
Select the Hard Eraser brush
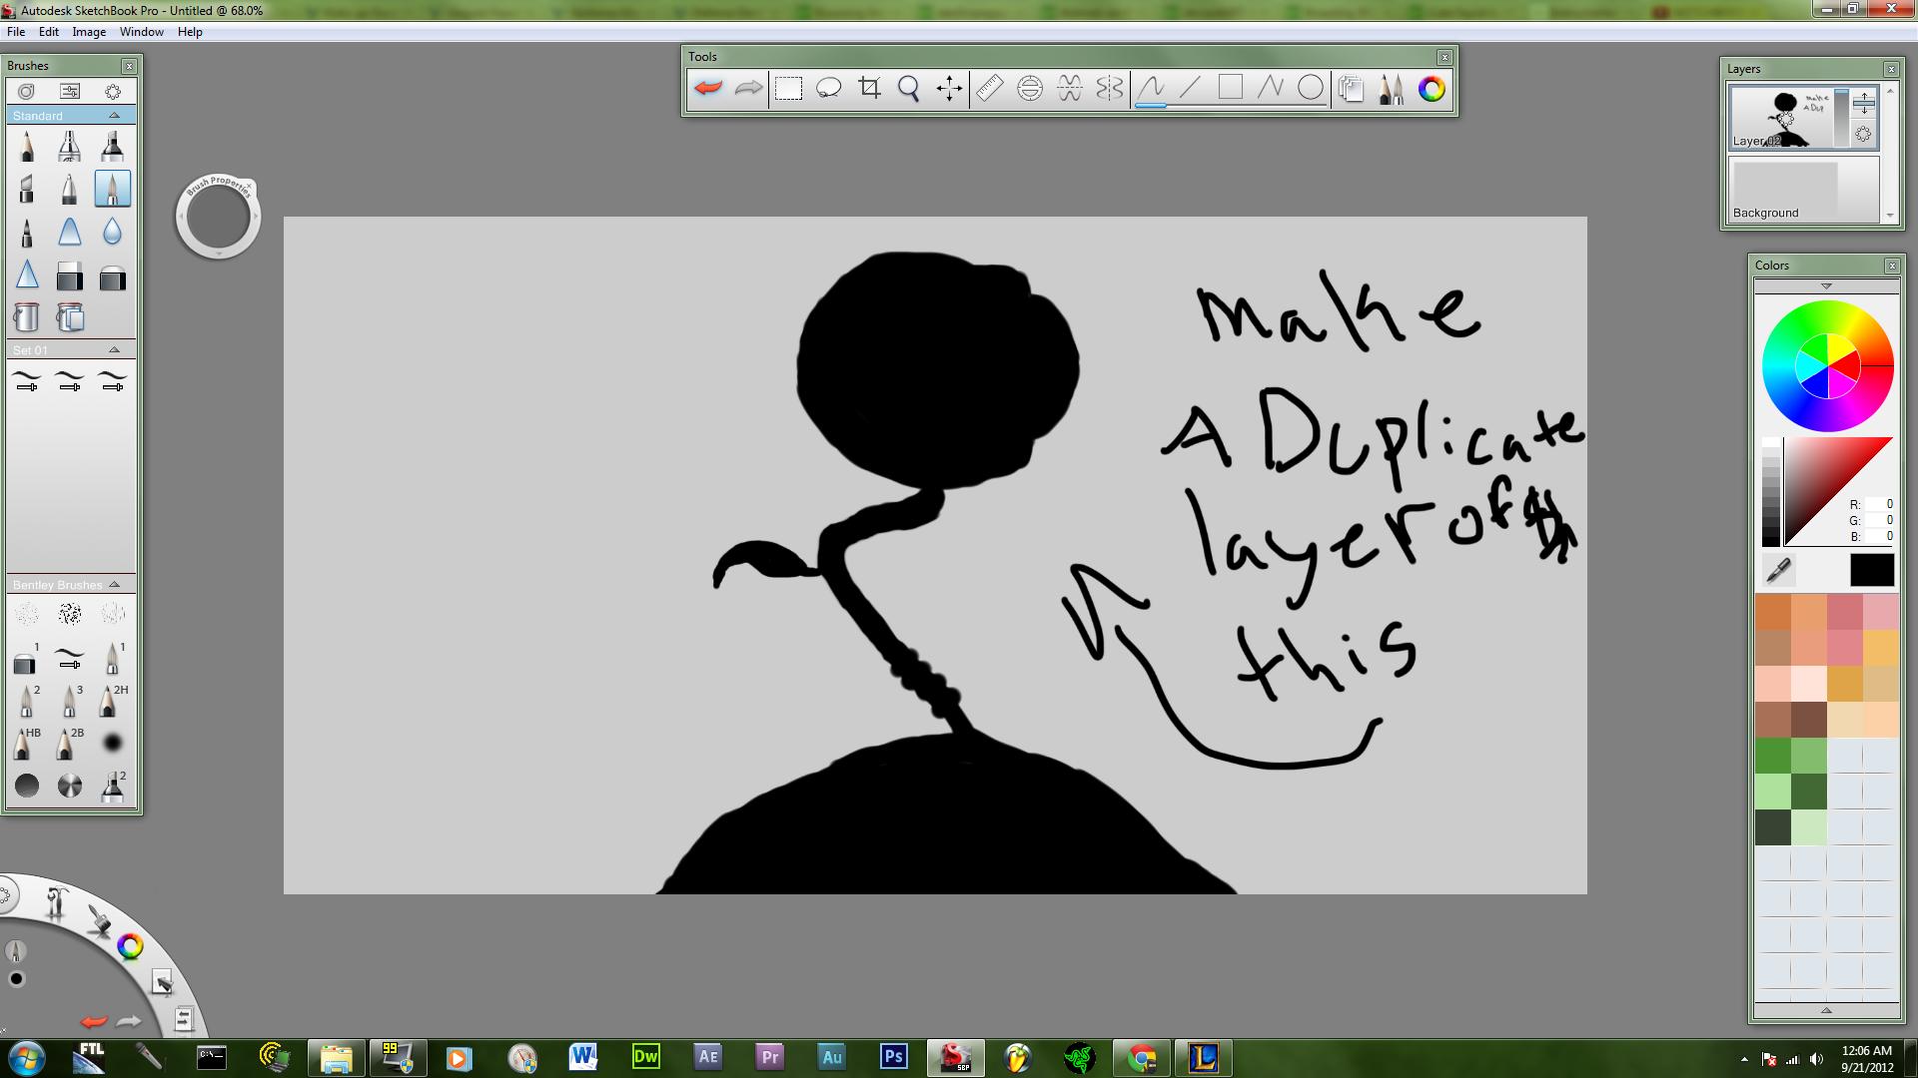coord(70,275)
